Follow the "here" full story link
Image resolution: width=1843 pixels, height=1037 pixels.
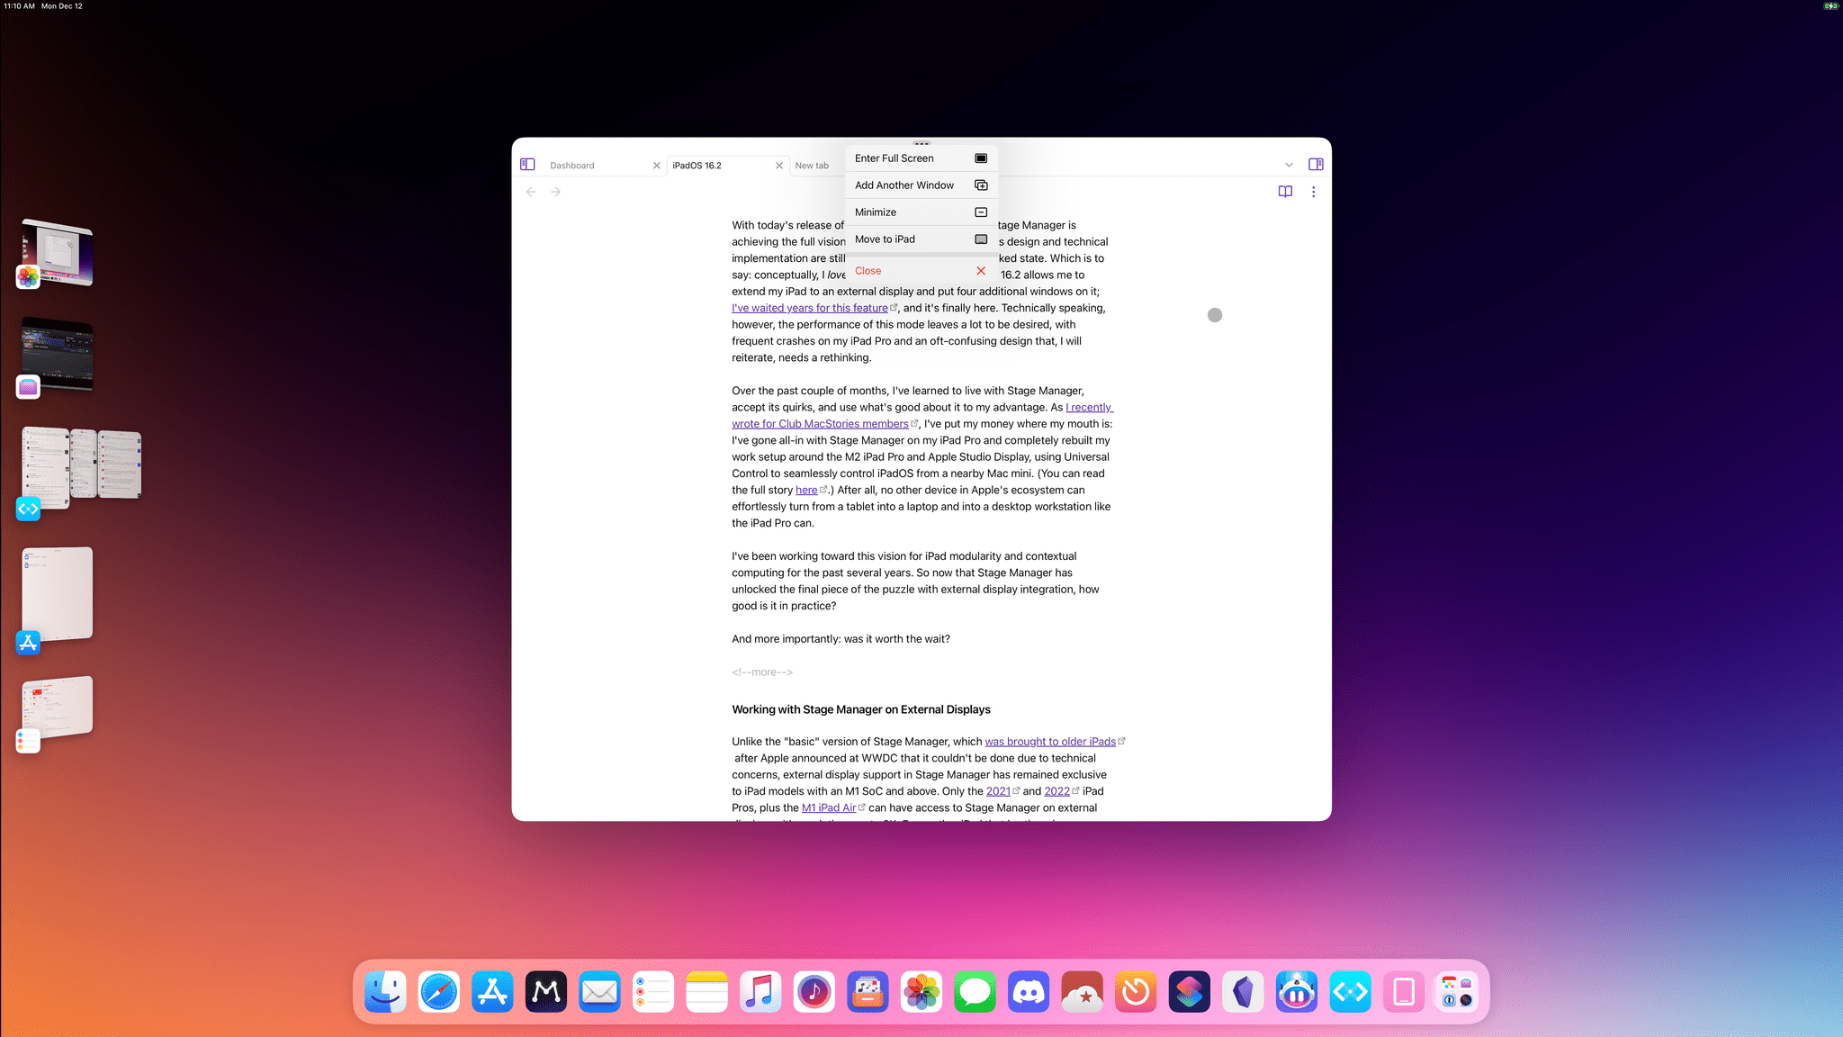tap(806, 491)
